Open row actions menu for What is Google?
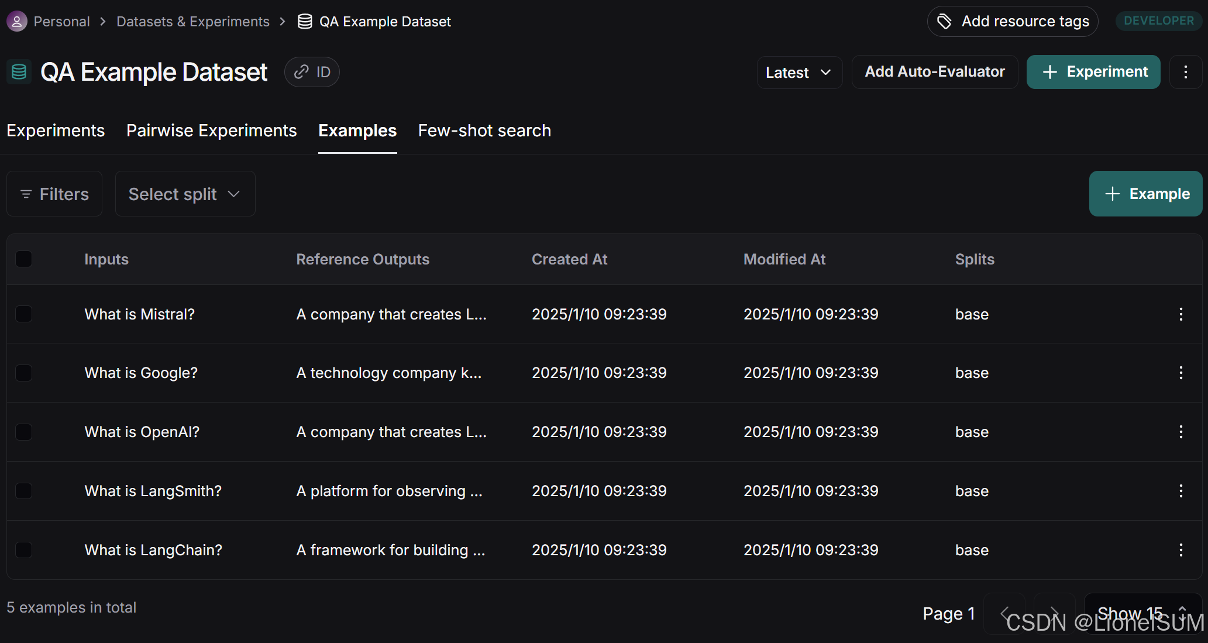The width and height of the screenshot is (1208, 643). [x=1181, y=373]
